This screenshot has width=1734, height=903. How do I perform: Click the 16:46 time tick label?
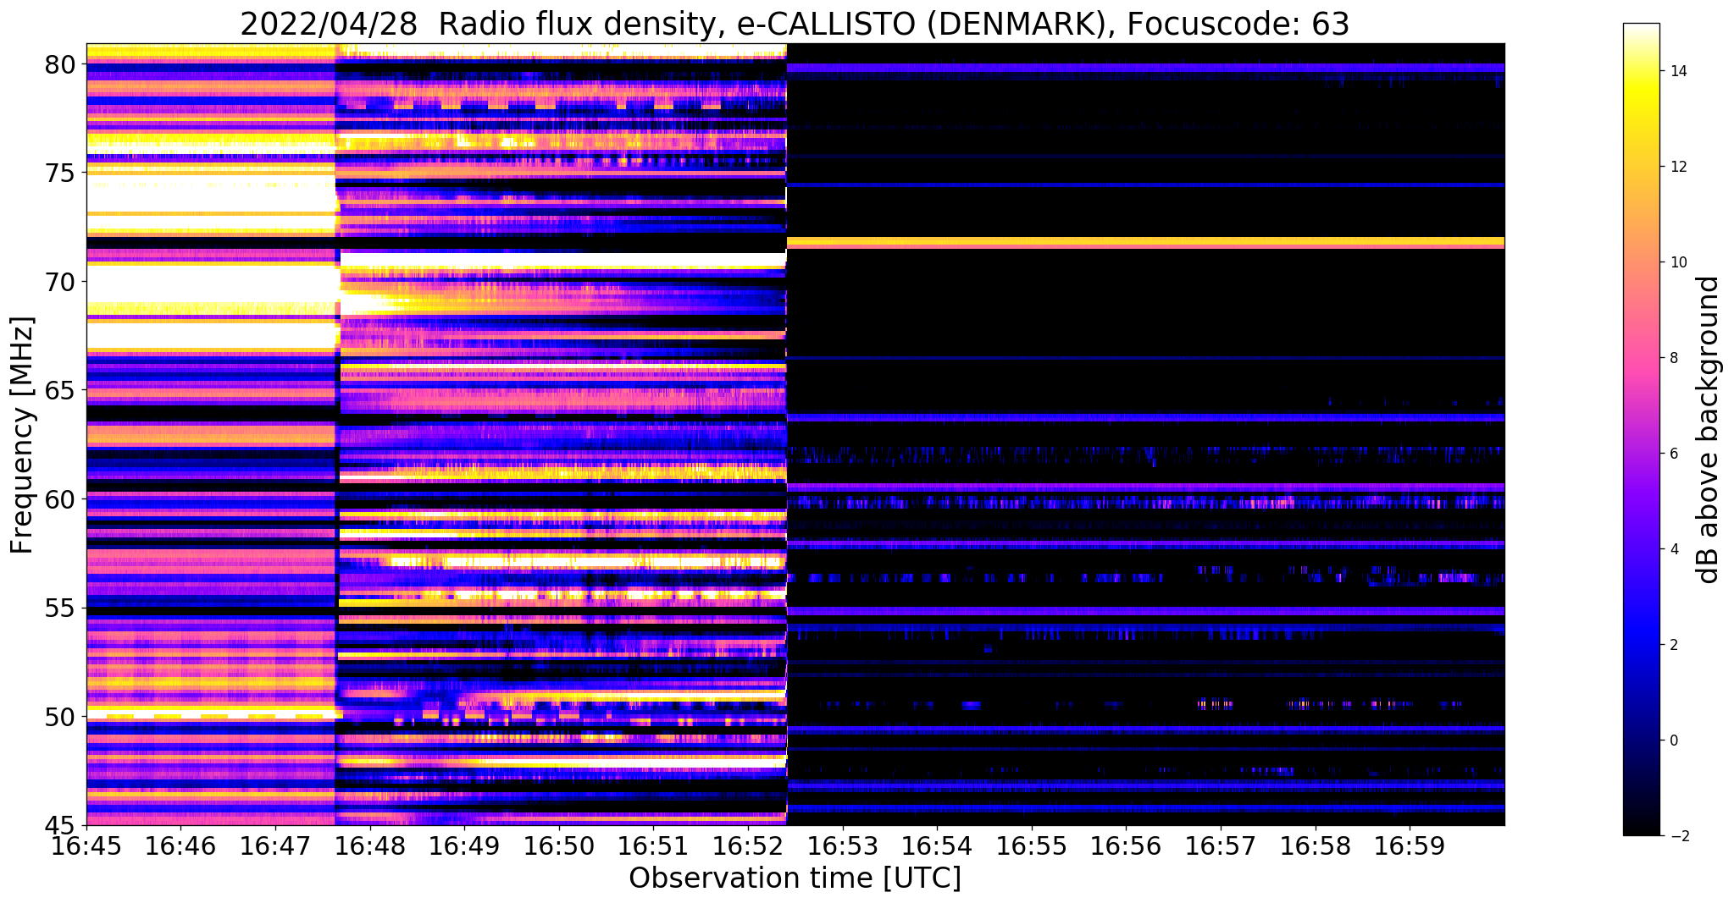180,847
